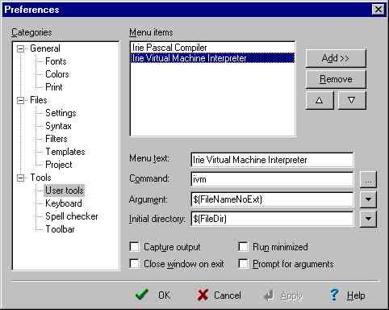Enable Capture output checkbox
Screen dimensions: 389x310
click(x=134, y=246)
